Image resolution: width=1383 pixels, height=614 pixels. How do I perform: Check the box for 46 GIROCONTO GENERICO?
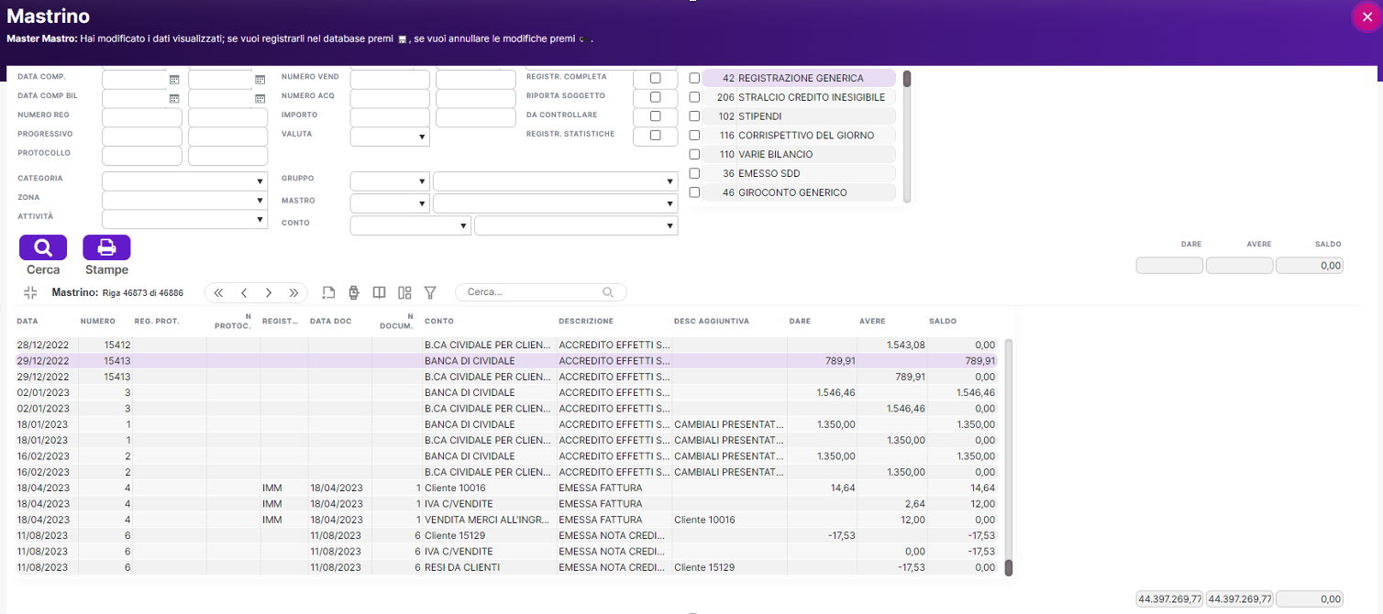(694, 192)
